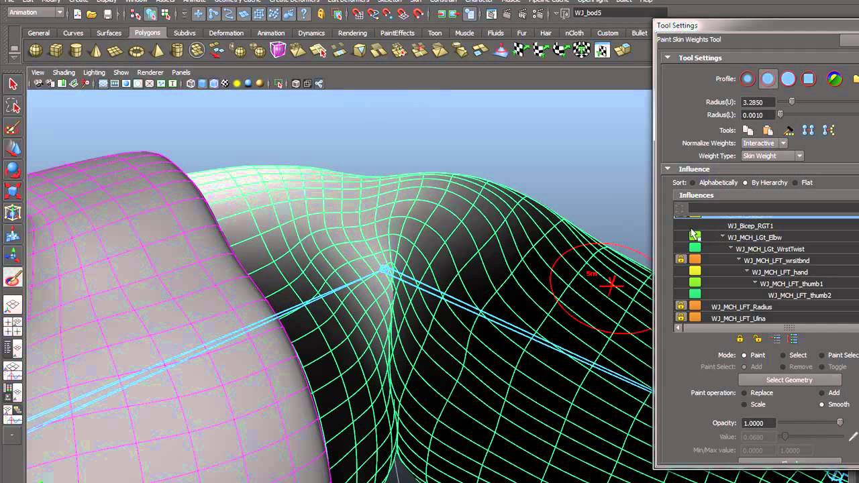Create a polygon cube from the shelf

(x=56, y=50)
